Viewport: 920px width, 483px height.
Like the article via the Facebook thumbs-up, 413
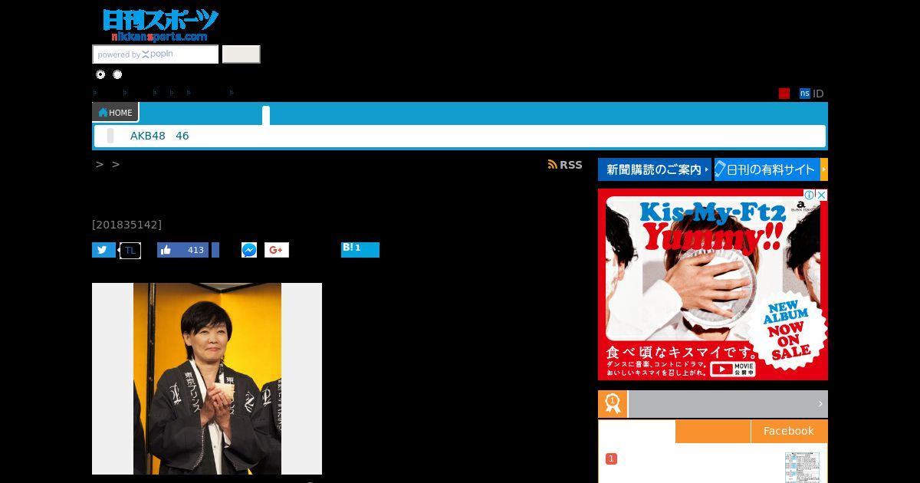pos(182,250)
